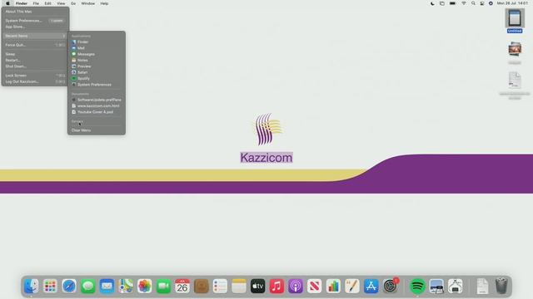Open Music app in the Dock
The width and height of the screenshot is (533, 299).
pyautogui.click(x=276, y=286)
